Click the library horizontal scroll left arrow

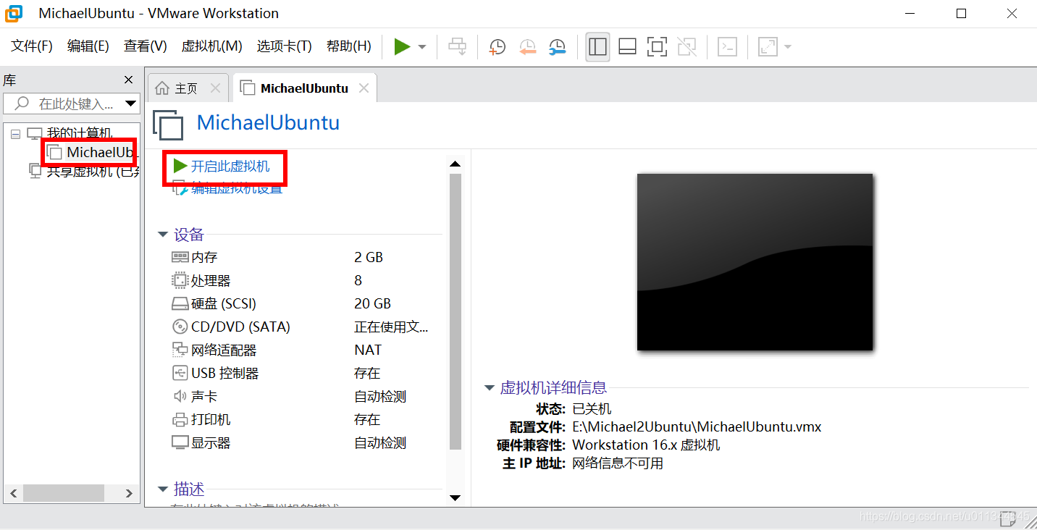(12, 493)
